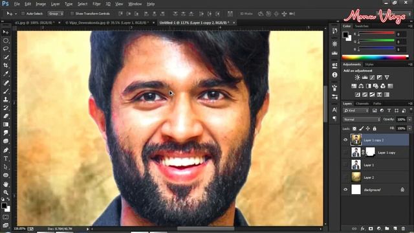Lock all layer attributes
414x233 pixels.
coord(375,129)
